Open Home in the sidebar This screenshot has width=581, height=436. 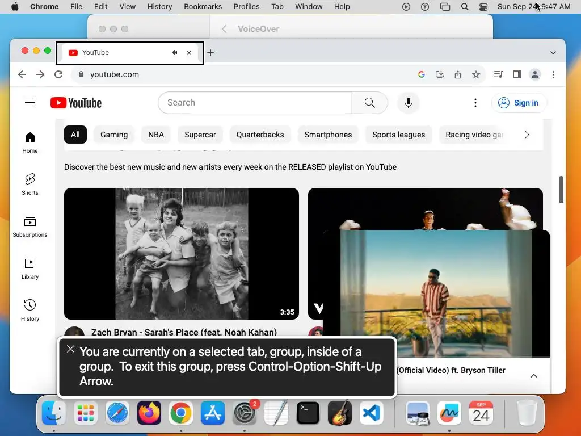click(30, 142)
